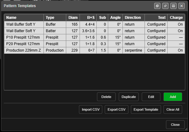
Task: Select the P20 Presplit 127mm row
Action: (94, 44)
